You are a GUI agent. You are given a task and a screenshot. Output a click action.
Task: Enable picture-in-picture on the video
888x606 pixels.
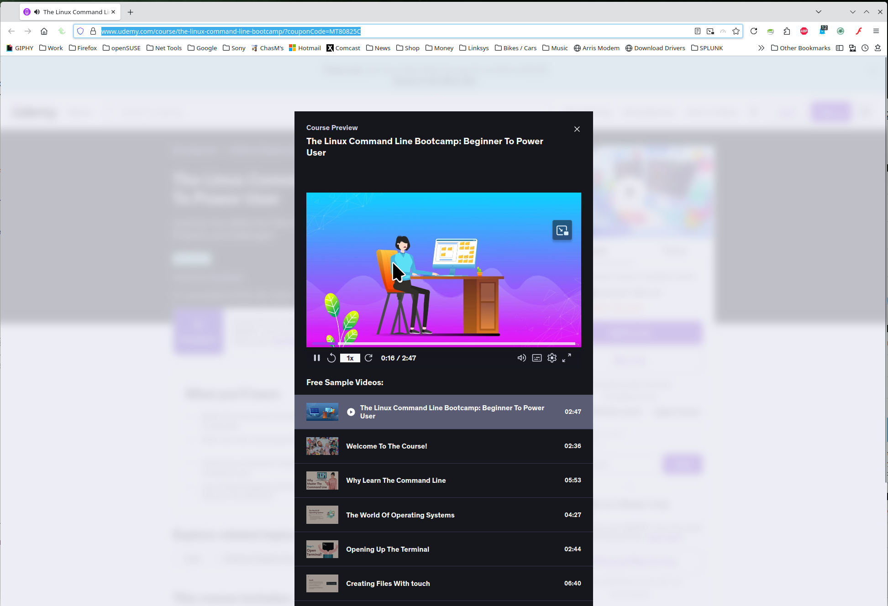(562, 230)
